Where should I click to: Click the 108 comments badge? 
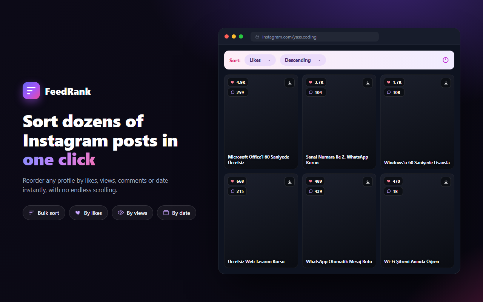click(x=394, y=92)
